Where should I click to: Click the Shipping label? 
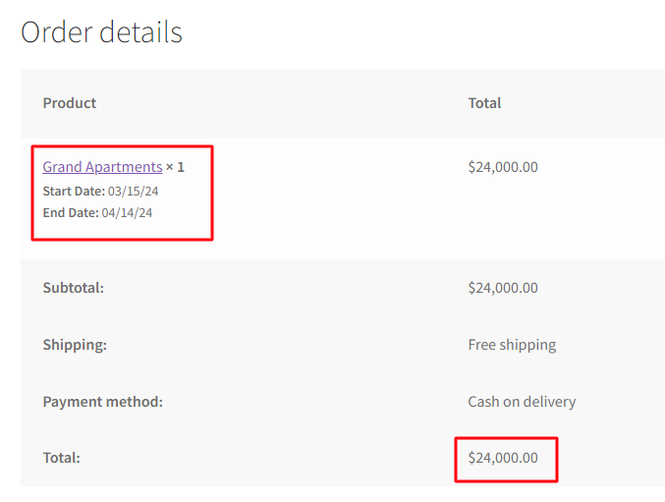(x=75, y=345)
